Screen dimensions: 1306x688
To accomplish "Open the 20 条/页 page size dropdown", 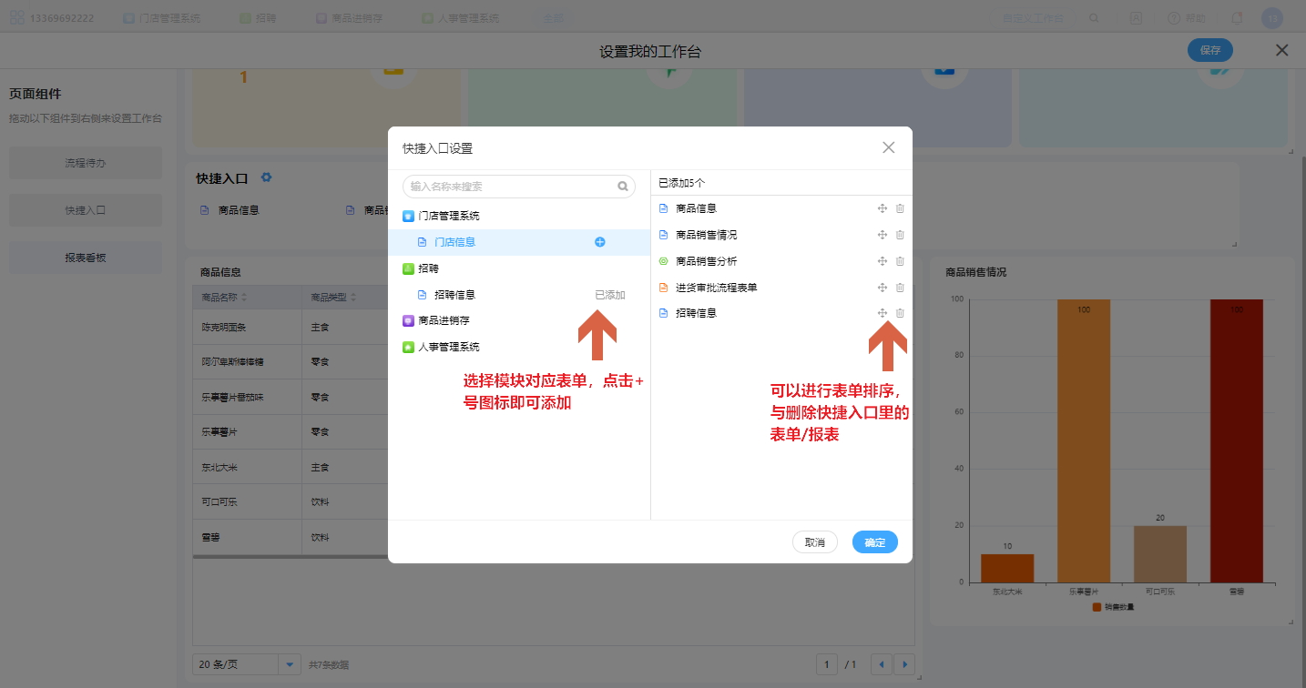I will [x=289, y=664].
